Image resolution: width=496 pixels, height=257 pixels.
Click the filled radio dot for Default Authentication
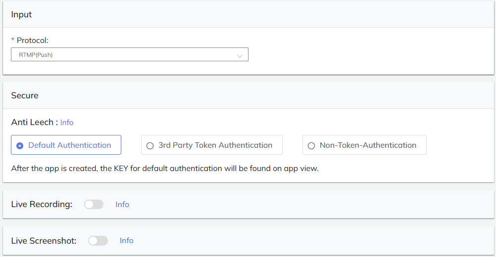click(x=20, y=146)
